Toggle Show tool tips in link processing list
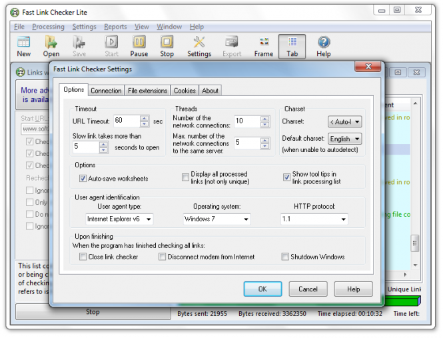The image size is (443, 338). coord(286,177)
